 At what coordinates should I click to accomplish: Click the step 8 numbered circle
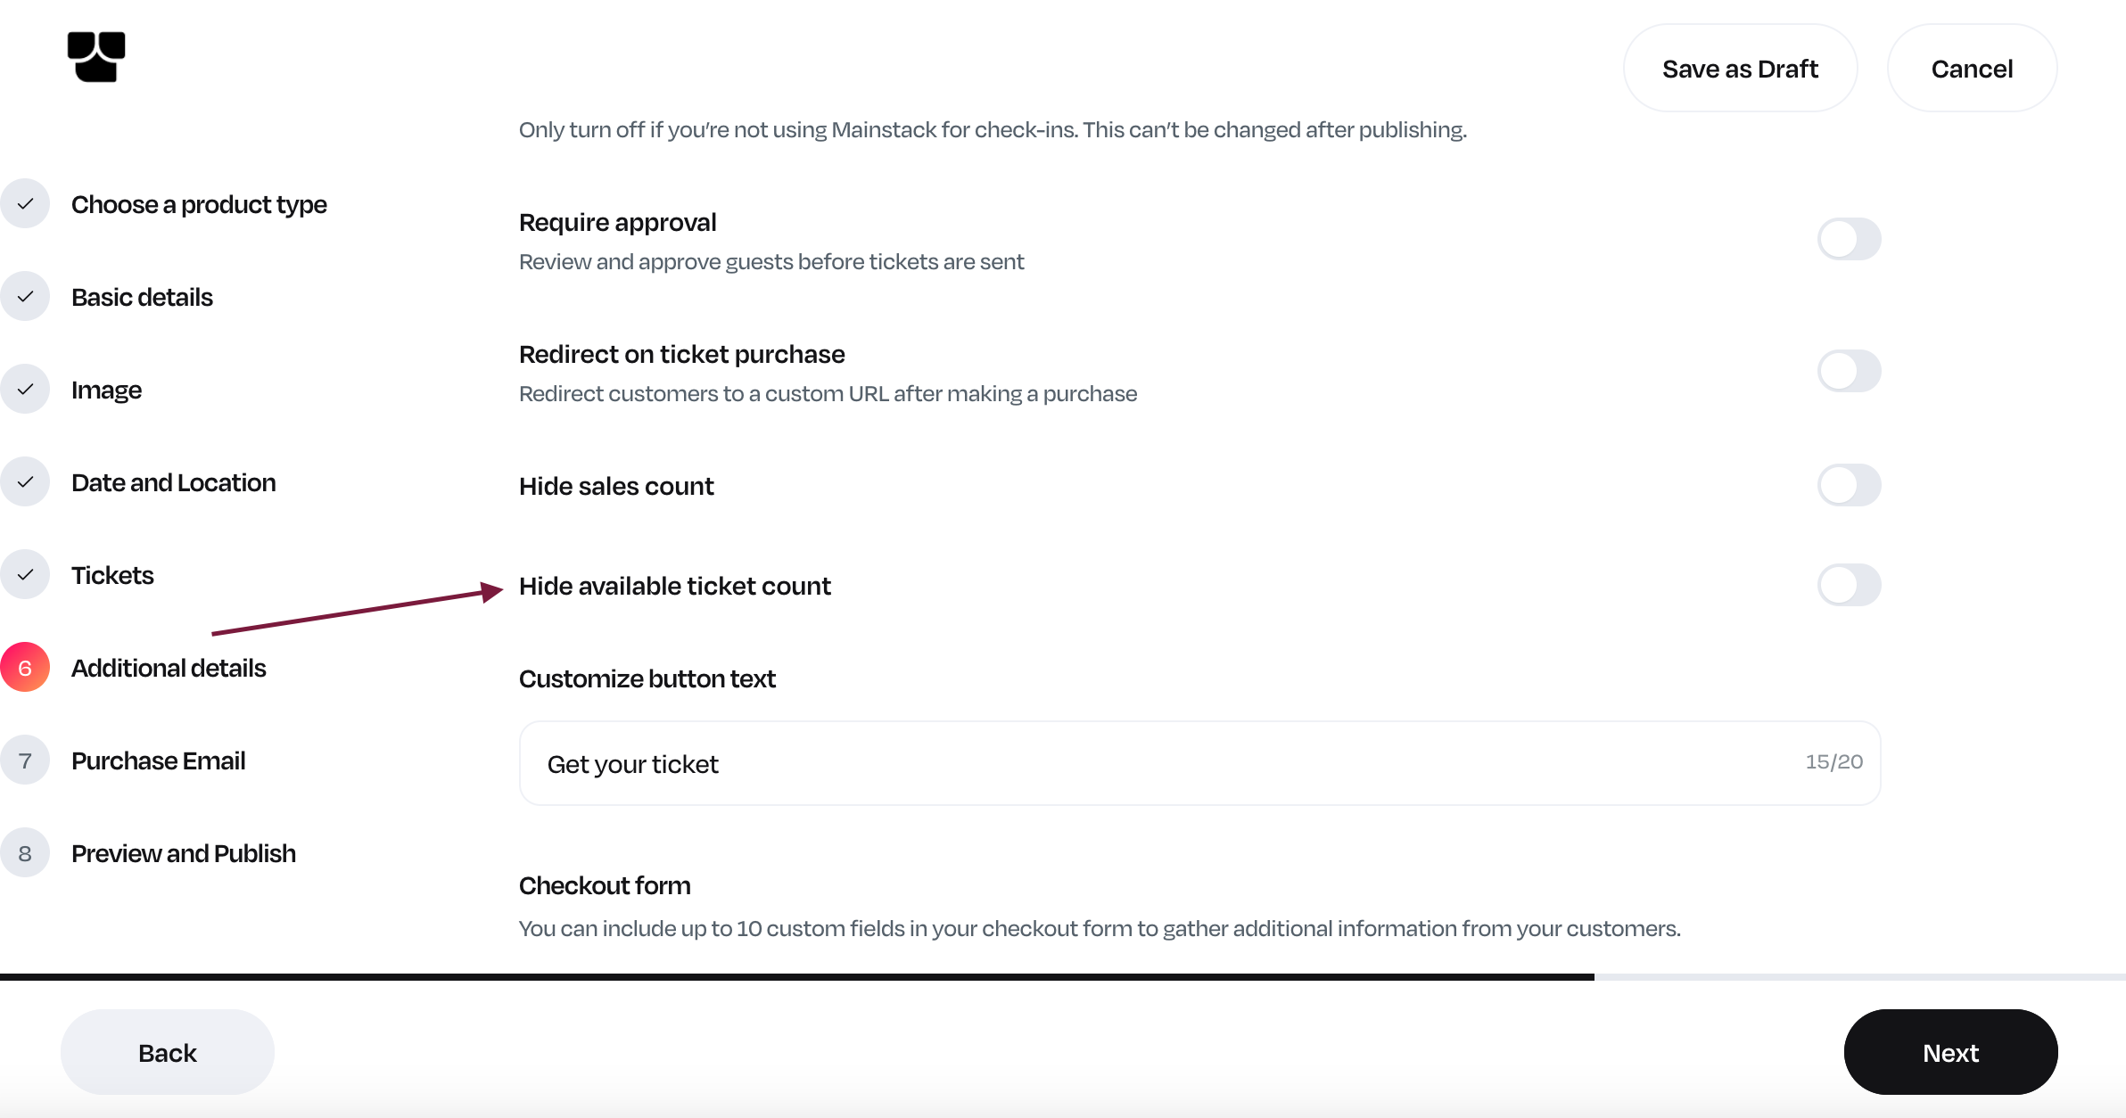[x=25, y=853]
